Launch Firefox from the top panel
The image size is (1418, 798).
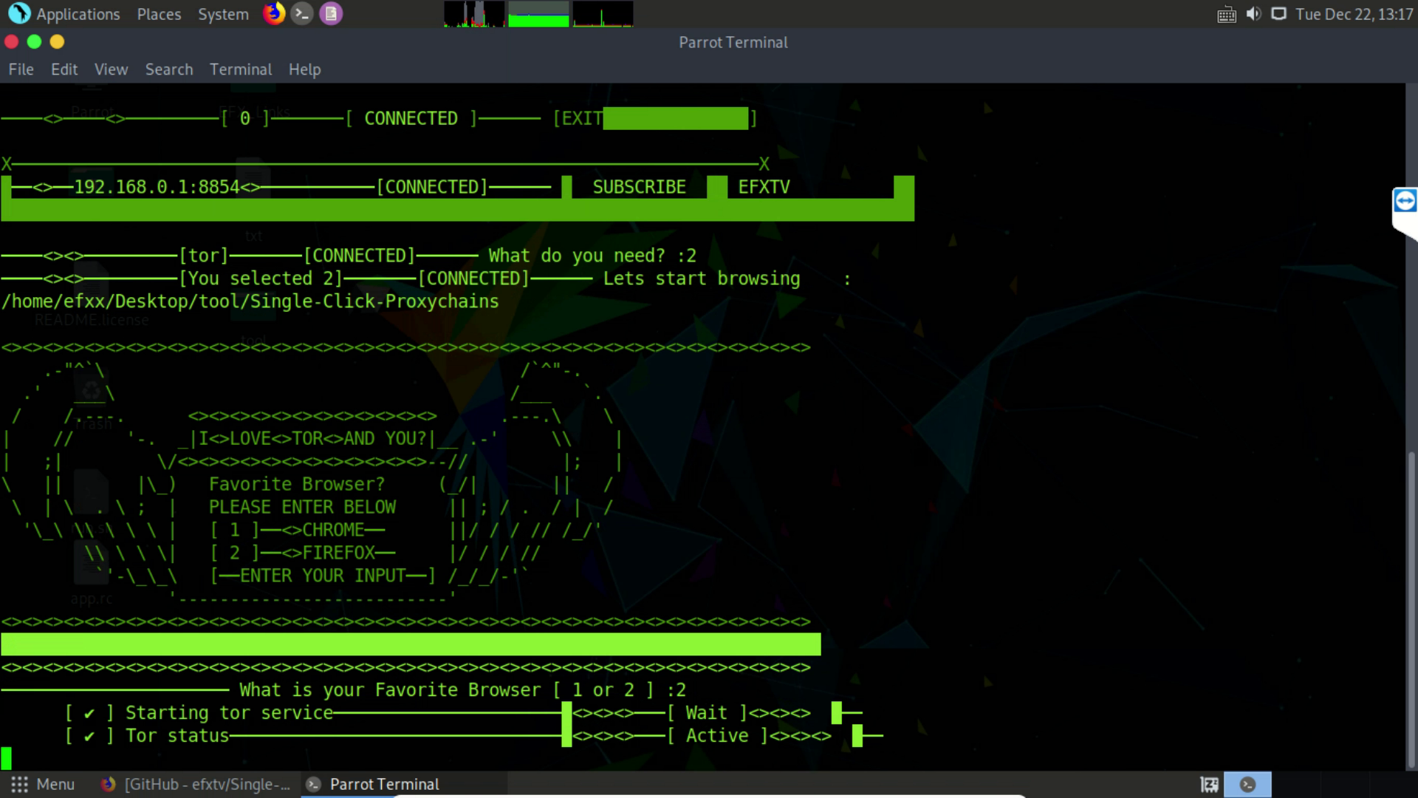pos(274,14)
